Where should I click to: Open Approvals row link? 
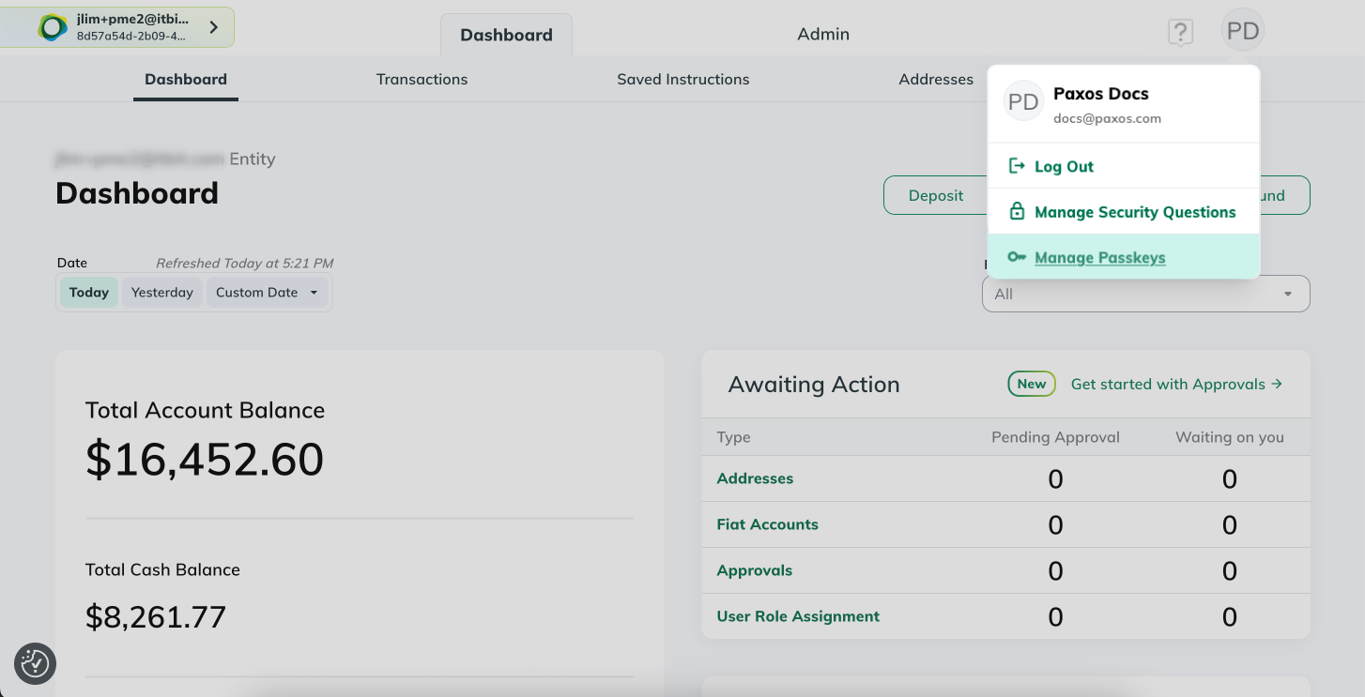pyautogui.click(x=754, y=570)
